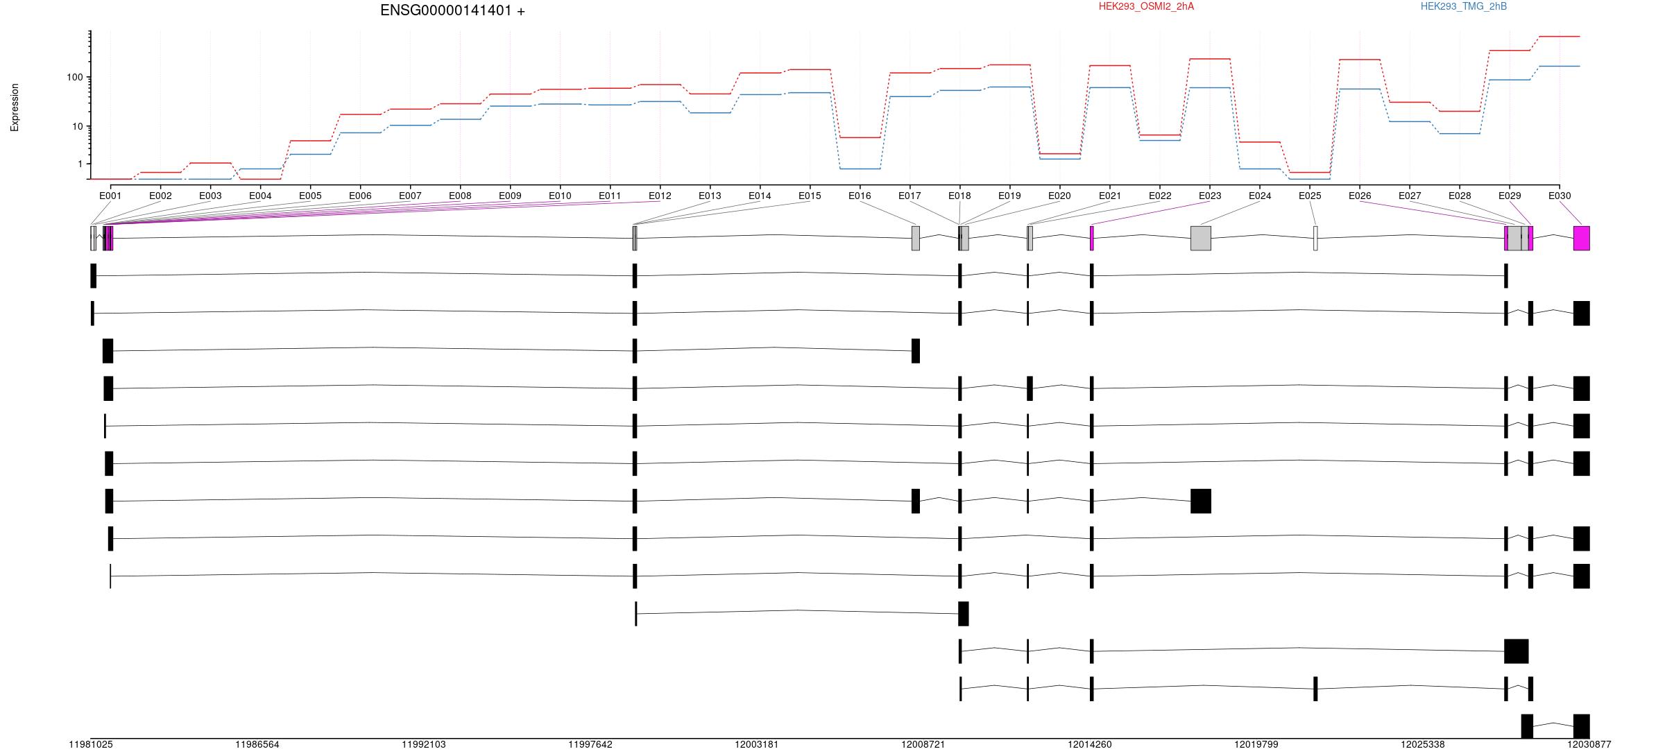
Task: Click the exon label E015
Action: tap(810, 196)
